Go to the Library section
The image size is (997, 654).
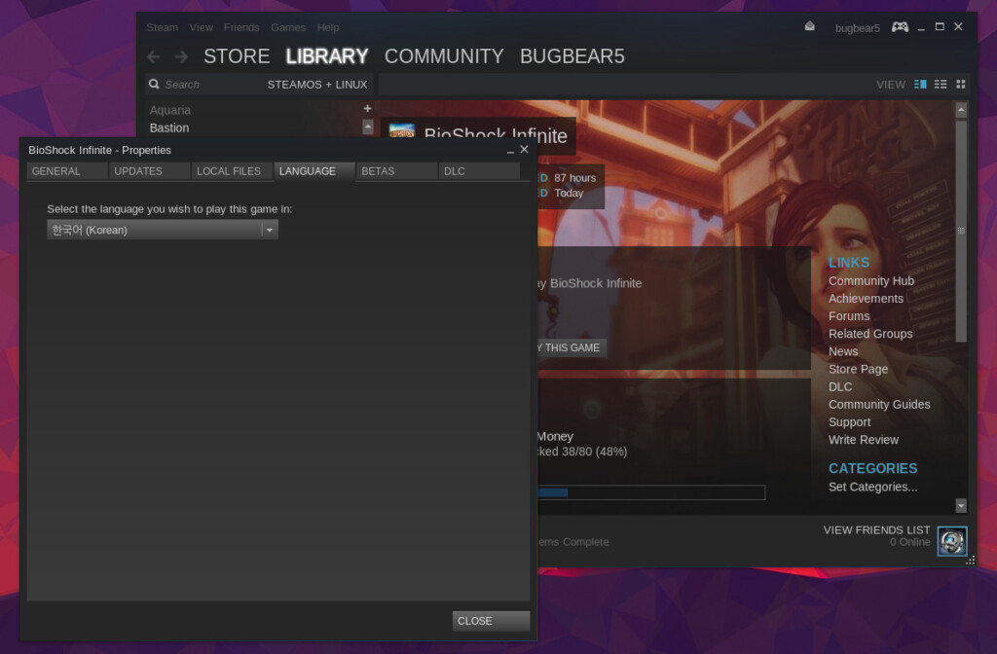pos(327,56)
